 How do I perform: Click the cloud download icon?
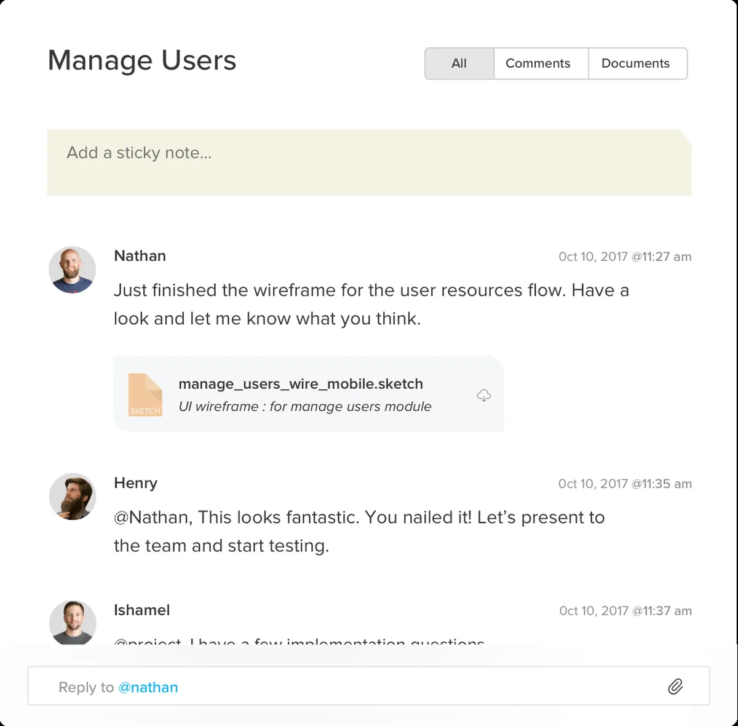[484, 395]
